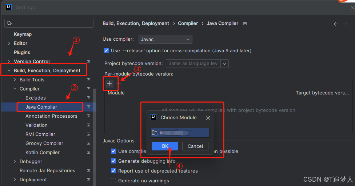Click the project-level icon beside Build Tools
Viewport: 355px width, 186px height.
(89, 80)
